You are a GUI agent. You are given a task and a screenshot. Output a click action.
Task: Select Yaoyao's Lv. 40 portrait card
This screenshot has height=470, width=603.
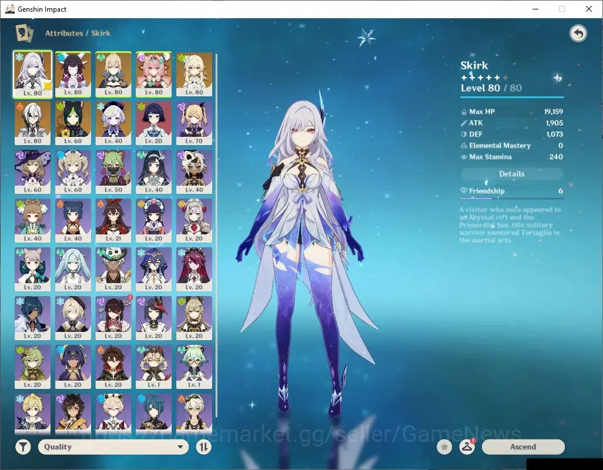click(x=33, y=220)
